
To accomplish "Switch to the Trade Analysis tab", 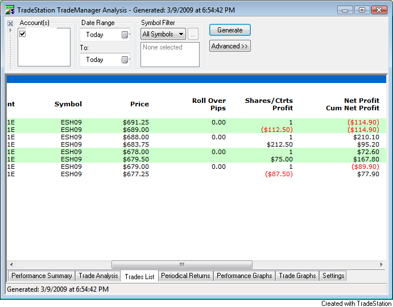I will click(98, 276).
